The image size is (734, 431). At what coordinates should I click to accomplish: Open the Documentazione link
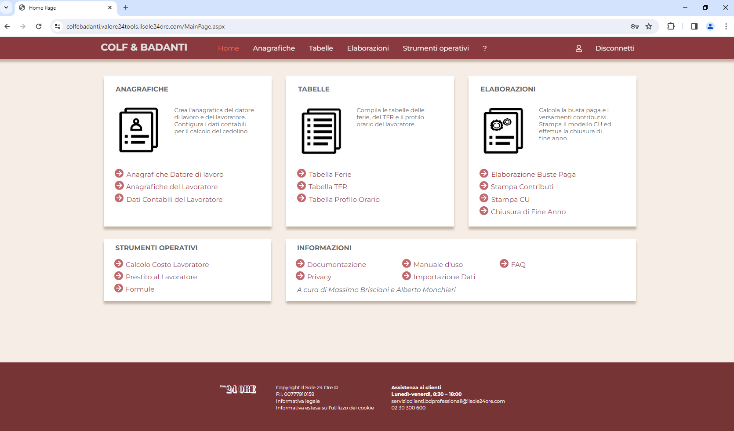tap(337, 265)
